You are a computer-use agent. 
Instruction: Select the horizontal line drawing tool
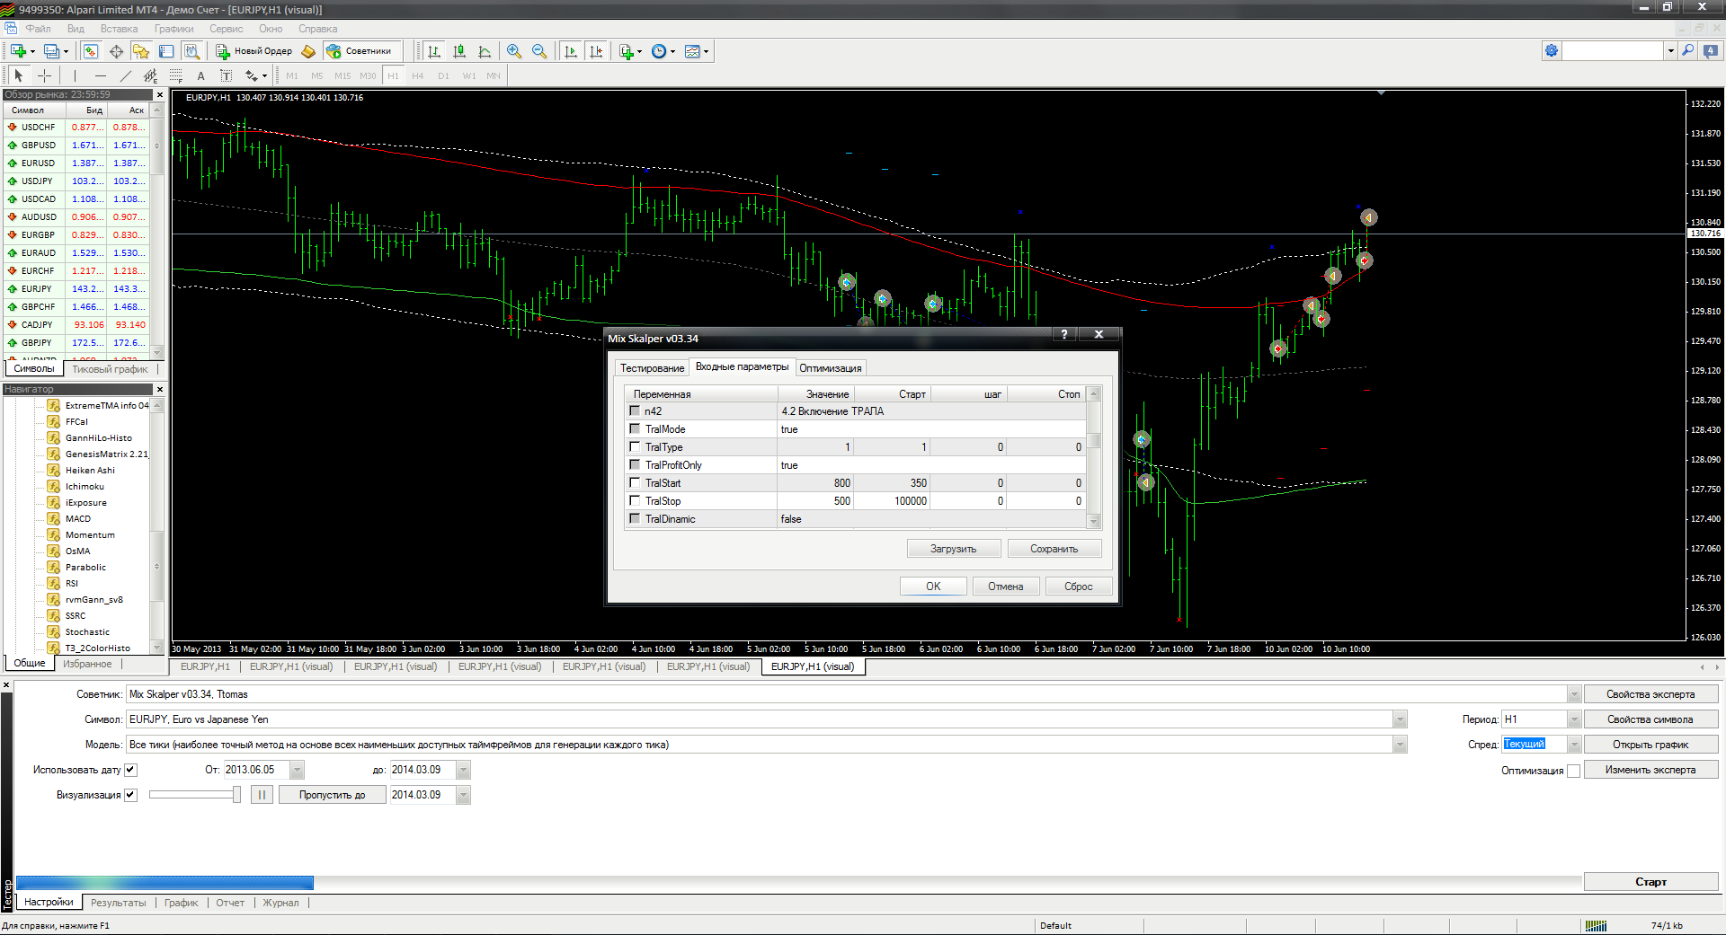click(101, 75)
